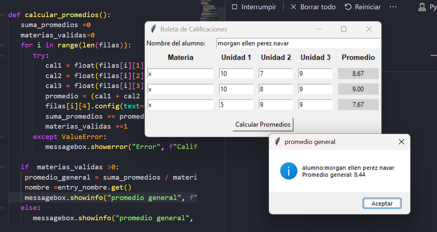Close the promedio general dialog

coord(401,142)
